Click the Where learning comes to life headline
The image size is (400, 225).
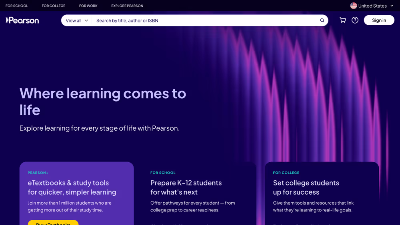coord(103,102)
